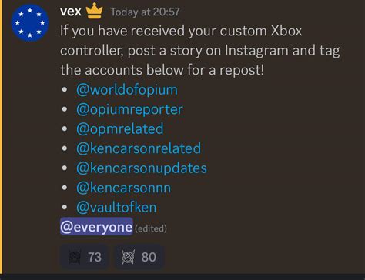Click the (edited) label
365x280 pixels.
(151, 228)
